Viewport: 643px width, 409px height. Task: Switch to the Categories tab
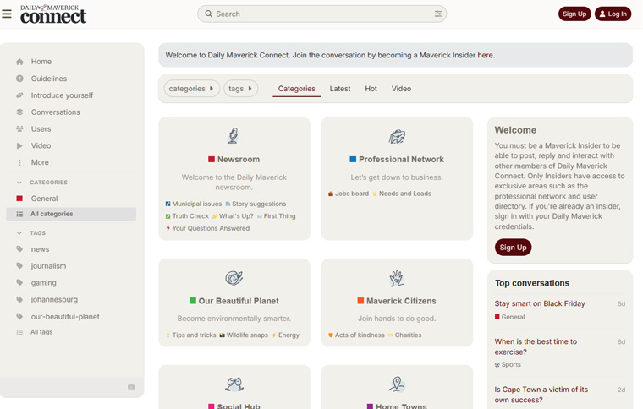[296, 89]
